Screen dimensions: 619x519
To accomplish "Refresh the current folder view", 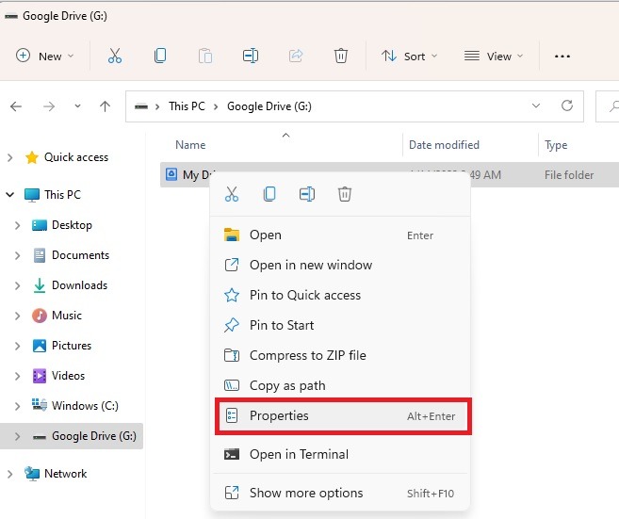I will tap(567, 105).
